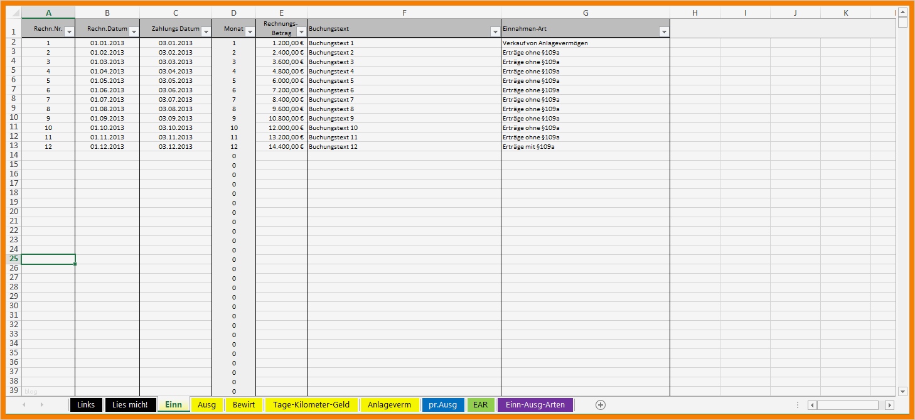
Task: Click the right horizontal scroll arrow
Action: pos(890,405)
